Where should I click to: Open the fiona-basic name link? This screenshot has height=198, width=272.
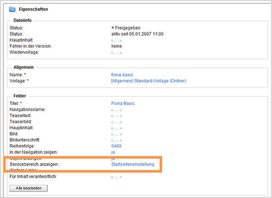click(122, 75)
